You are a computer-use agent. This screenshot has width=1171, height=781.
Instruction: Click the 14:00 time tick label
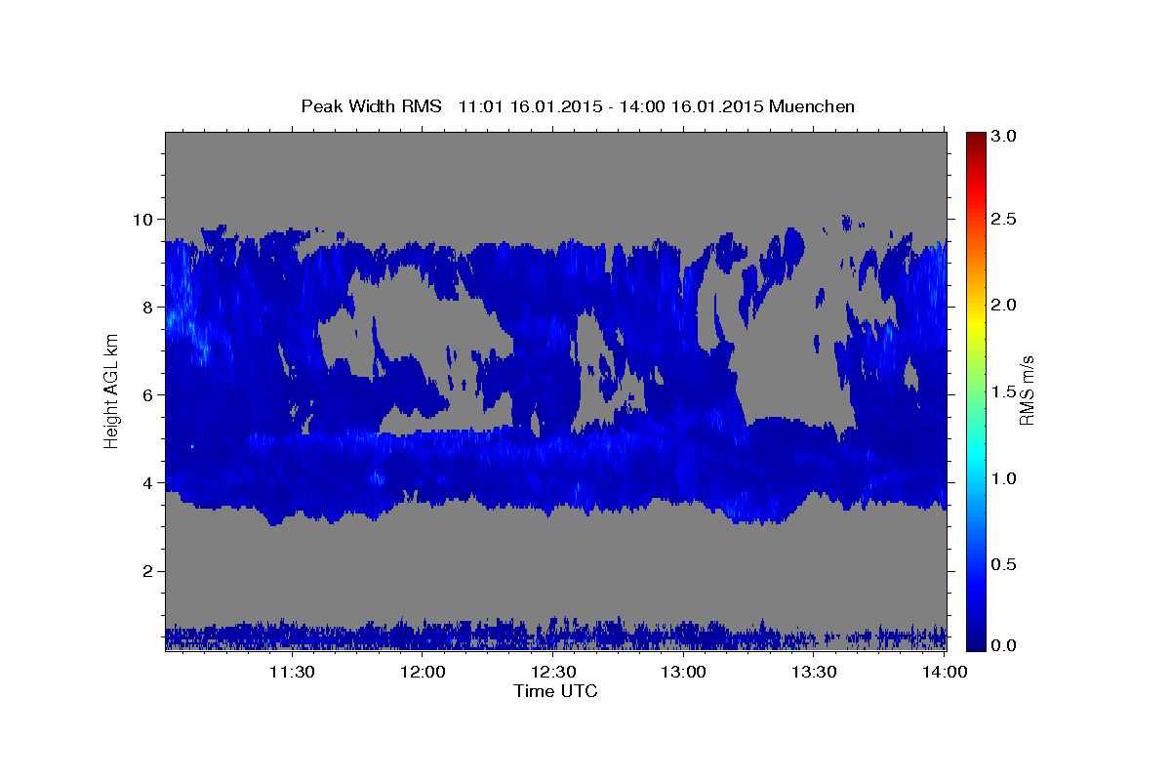point(946,672)
